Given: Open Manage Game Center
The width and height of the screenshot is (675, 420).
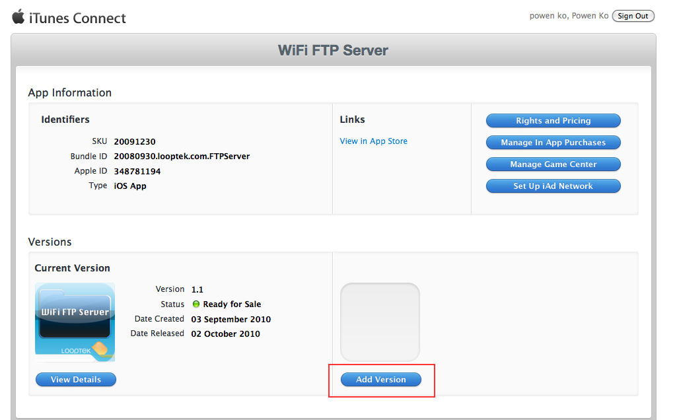Looking at the screenshot, I should tap(553, 164).
